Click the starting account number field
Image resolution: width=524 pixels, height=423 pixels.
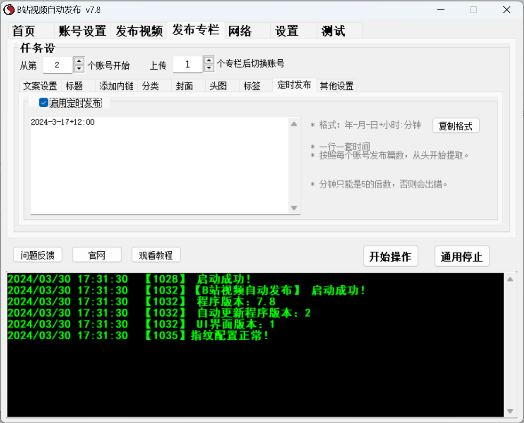(x=57, y=65)
